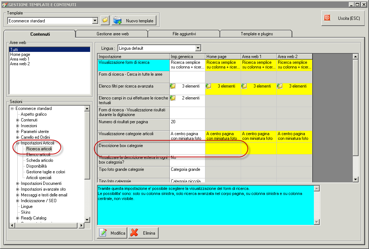Click folder icon in Home page 3 elementi cell
This screenshot has width=369, height=249.
point(209,86)
